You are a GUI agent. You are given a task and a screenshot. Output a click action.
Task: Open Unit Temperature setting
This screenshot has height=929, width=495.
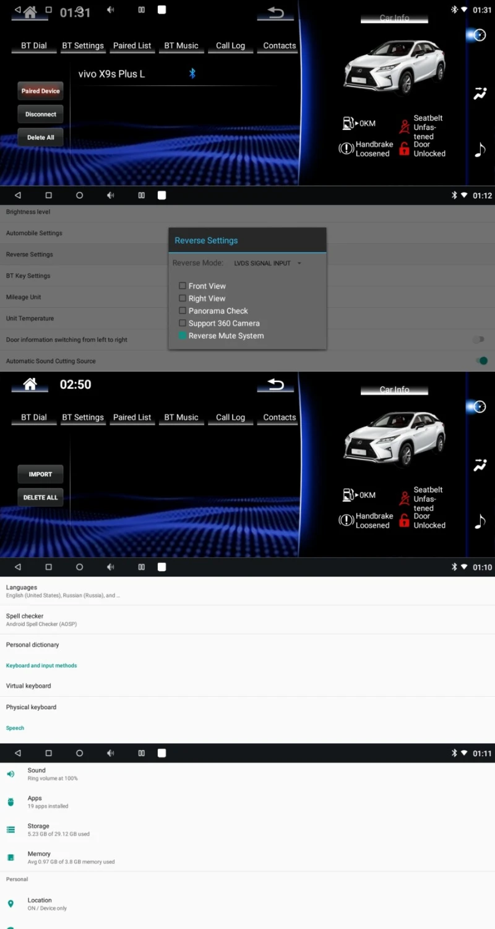pyautogui.click(x=247, y=318)
